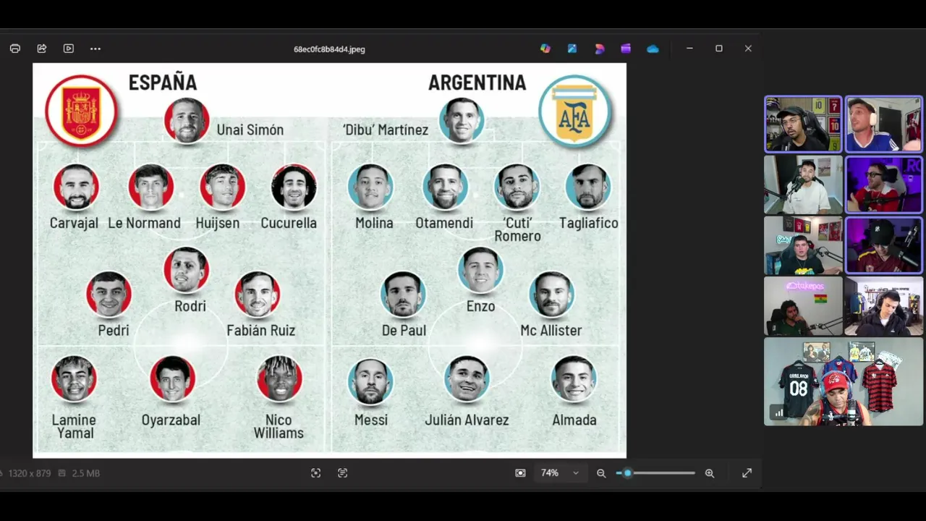This screenshot has height=521, width=926.
Task: Select webcam tile with Bolivia flag
Action: (x=803, y=306)
